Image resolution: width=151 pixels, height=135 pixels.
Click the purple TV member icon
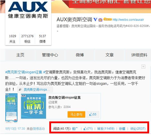100,20
